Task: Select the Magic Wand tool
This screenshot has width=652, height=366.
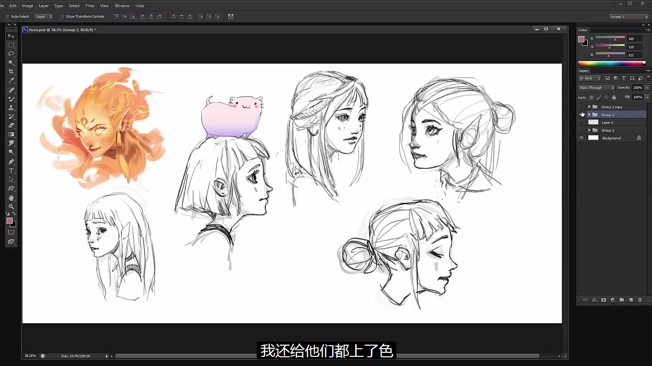Action: (x=11, y=63)
